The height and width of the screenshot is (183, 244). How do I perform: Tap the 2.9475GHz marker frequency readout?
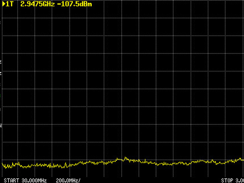37,5
